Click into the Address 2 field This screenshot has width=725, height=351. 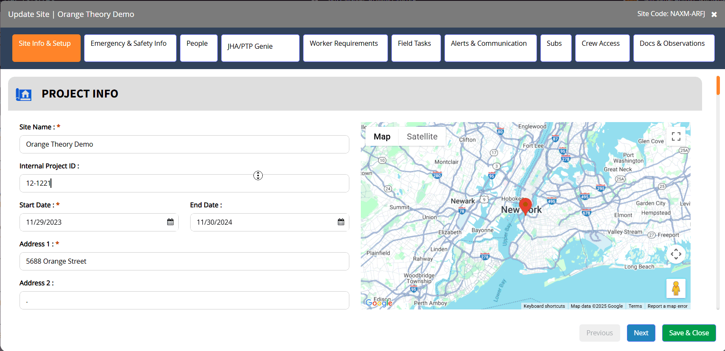point(184,301)
